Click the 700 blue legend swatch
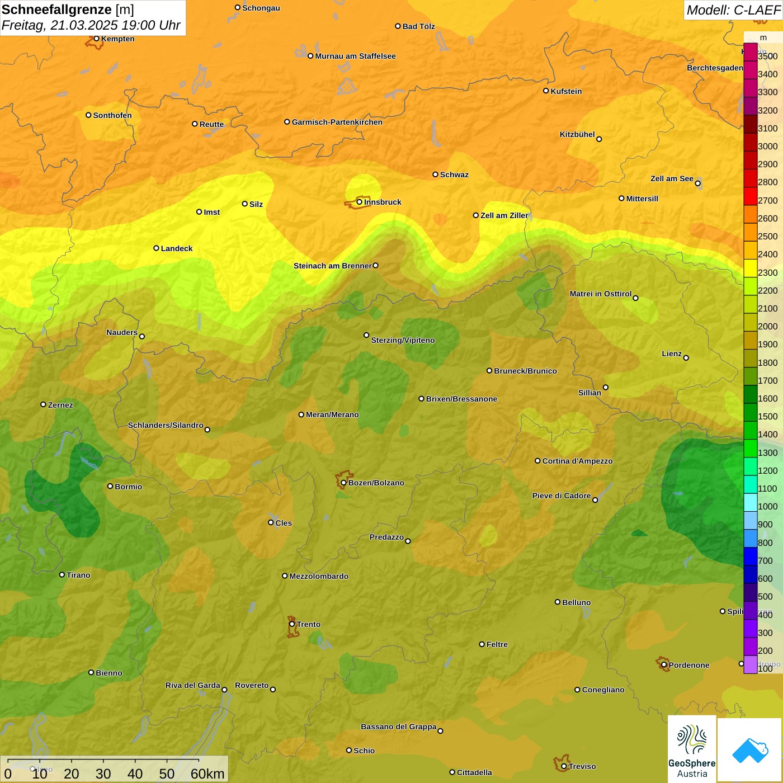 (751, 556)
